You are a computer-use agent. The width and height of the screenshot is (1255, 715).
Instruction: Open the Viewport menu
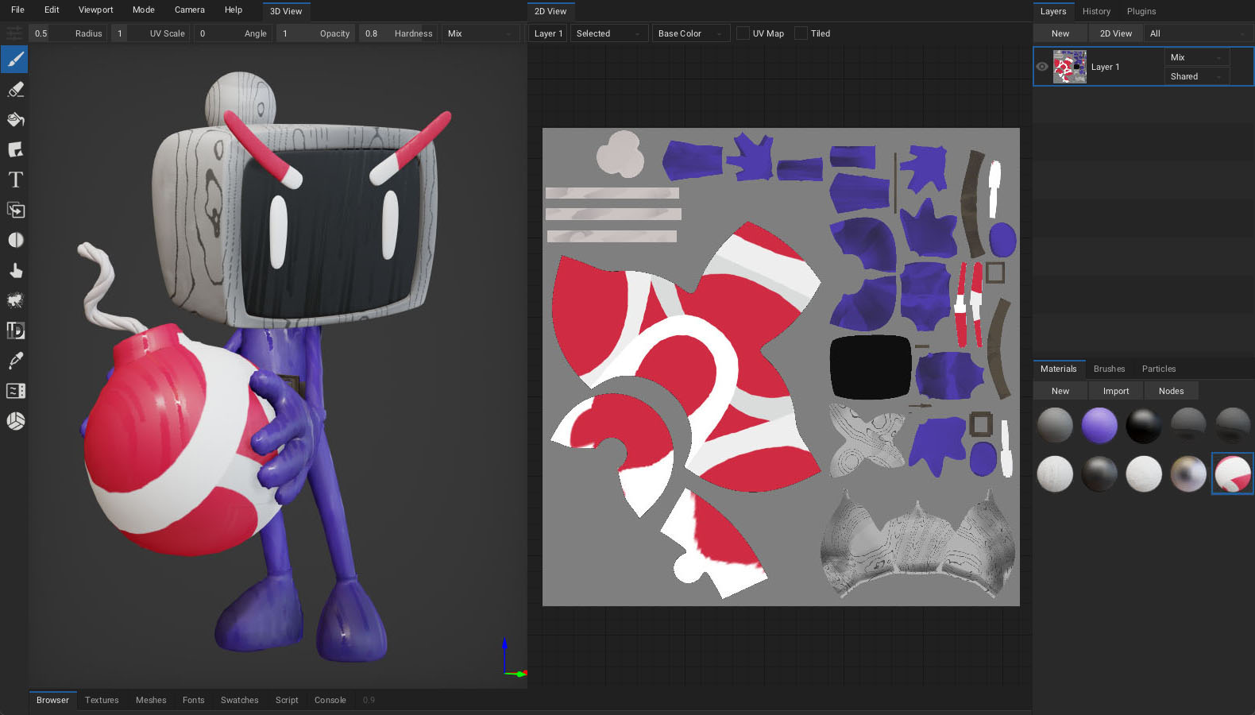tap(95, 10)
